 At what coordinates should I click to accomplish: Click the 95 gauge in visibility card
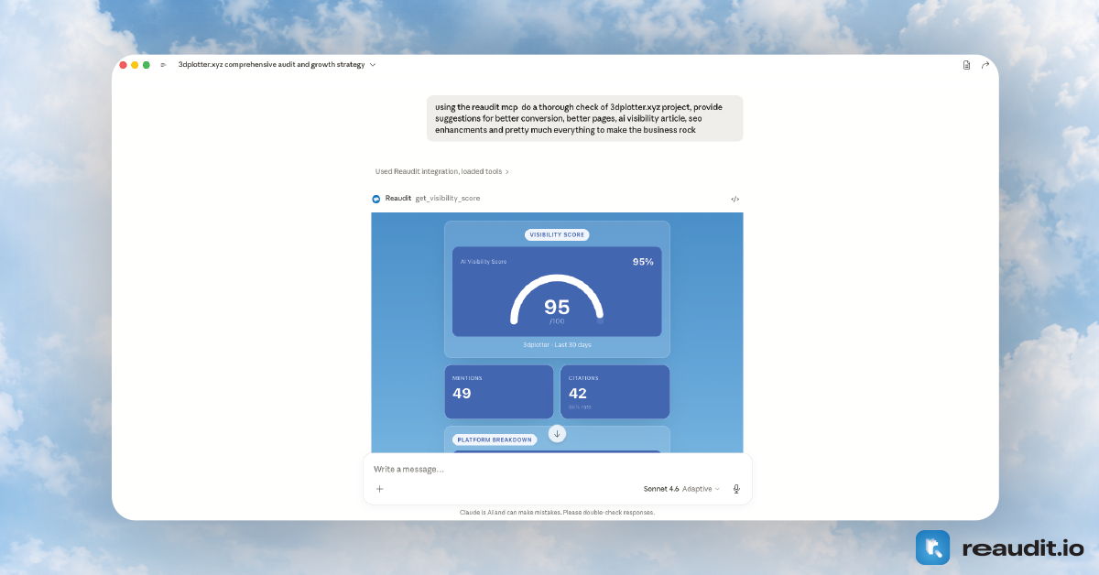[x=557, y=300]
